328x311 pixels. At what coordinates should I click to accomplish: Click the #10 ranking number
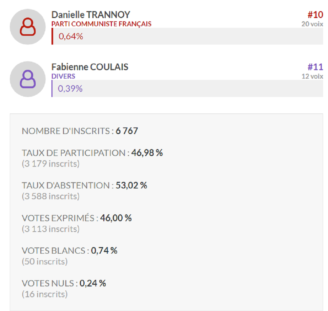[315, 15]
